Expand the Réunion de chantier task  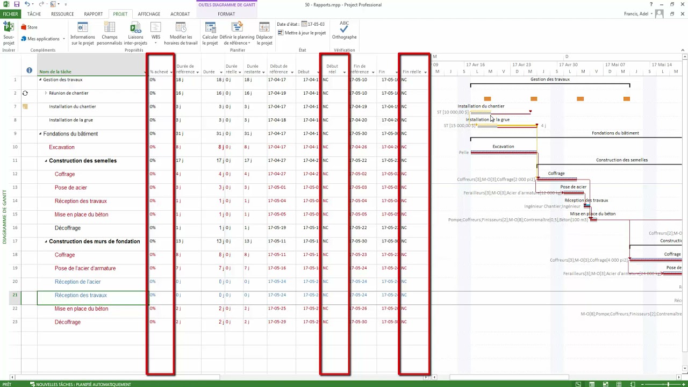coord(46,93)
